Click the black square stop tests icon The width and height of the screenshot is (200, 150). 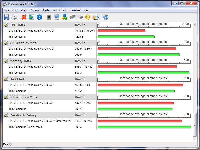point(49,17)
